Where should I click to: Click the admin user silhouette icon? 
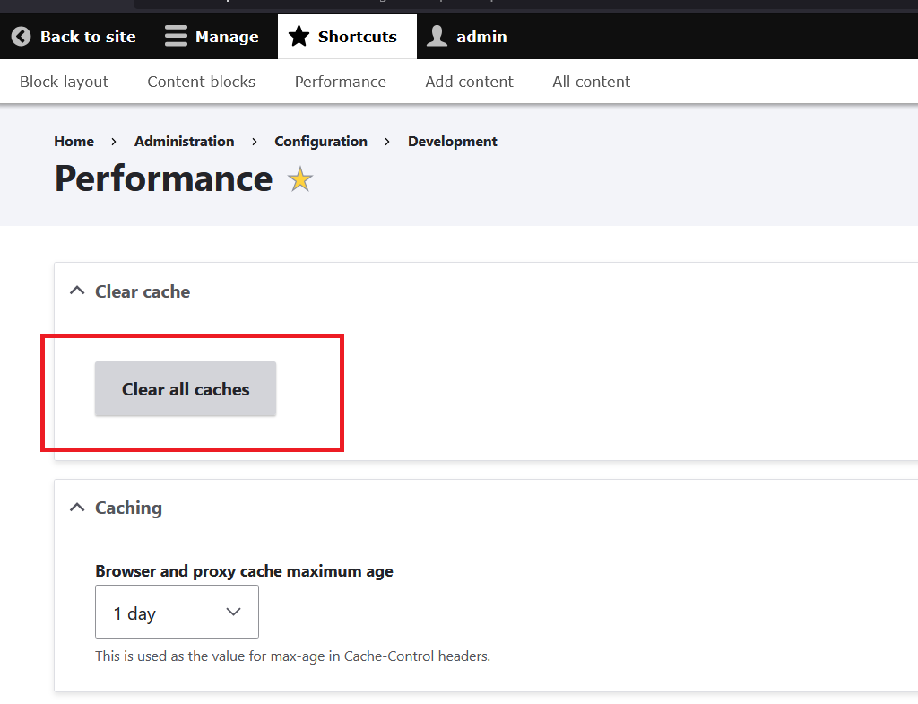(437, 37)
